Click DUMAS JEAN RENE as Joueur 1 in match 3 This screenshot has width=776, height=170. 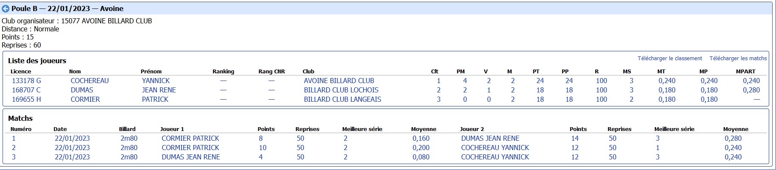coord(191,157)
